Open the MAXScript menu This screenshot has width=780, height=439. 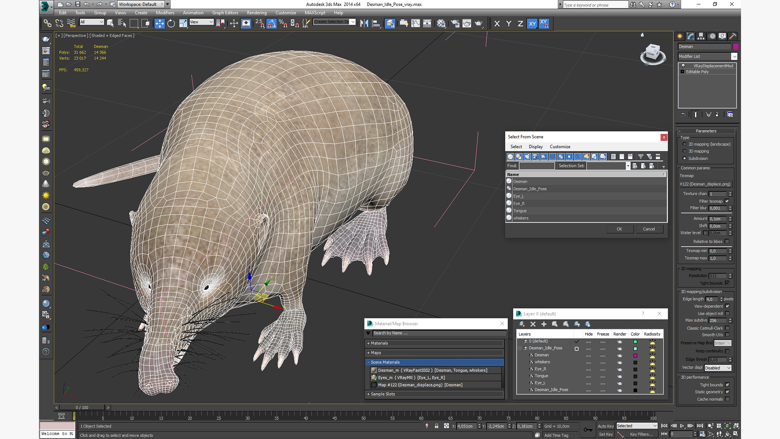315,13
